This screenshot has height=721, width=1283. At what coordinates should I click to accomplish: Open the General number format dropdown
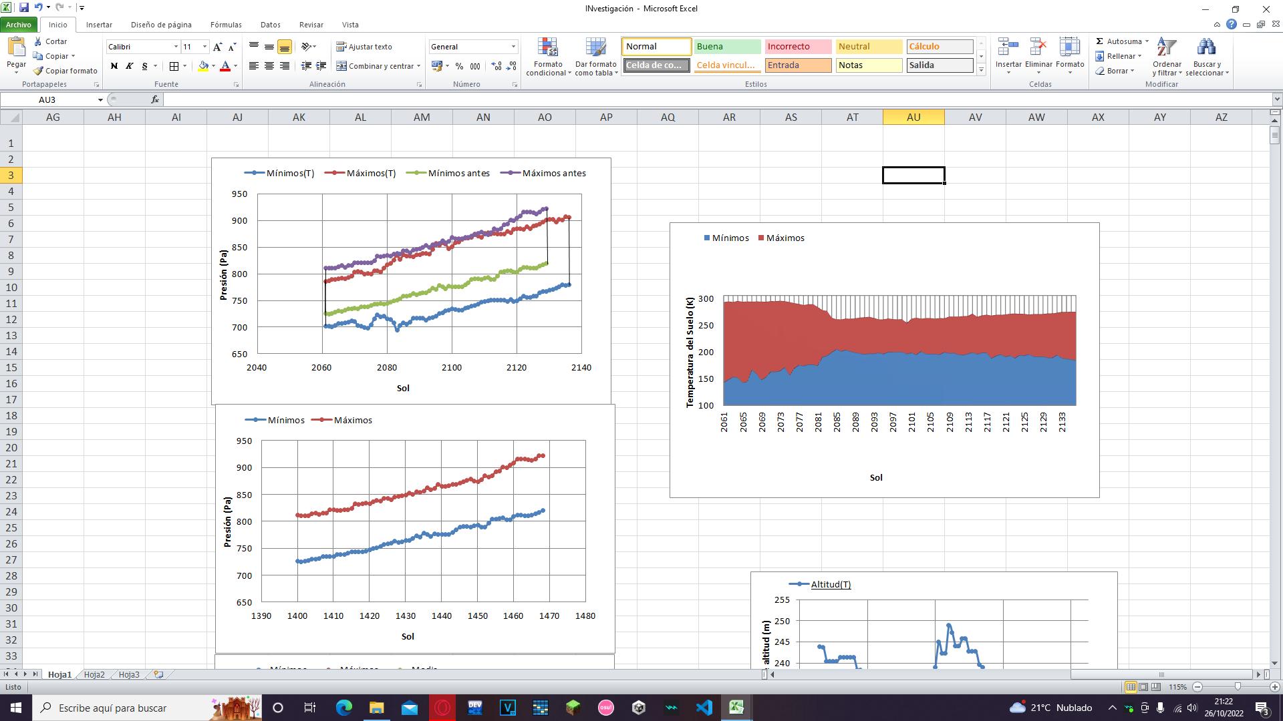tap(513, 47)
